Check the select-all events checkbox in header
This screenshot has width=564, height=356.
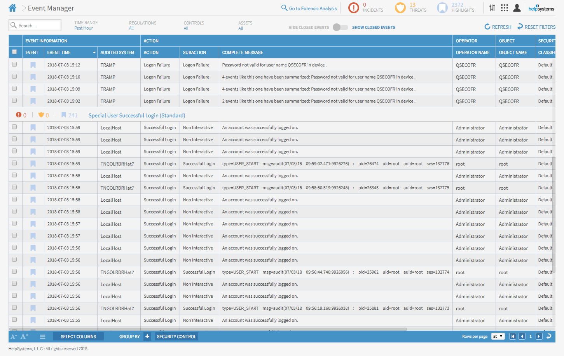[14, 52]
